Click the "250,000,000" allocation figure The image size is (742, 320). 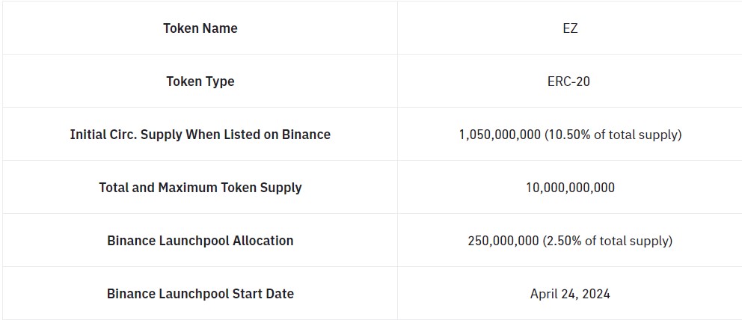click(x=503, y=241)
